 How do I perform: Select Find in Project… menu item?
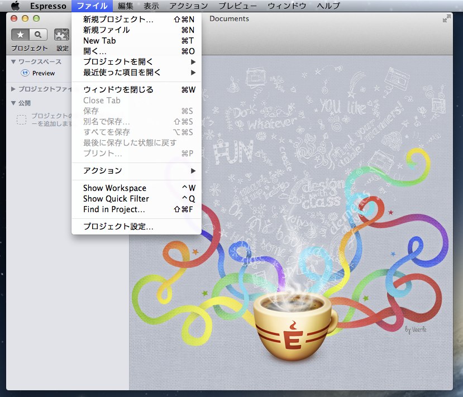(136, 209)
